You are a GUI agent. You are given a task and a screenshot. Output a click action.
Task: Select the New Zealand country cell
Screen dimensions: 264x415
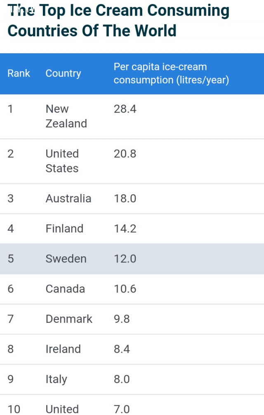(66, 116)
